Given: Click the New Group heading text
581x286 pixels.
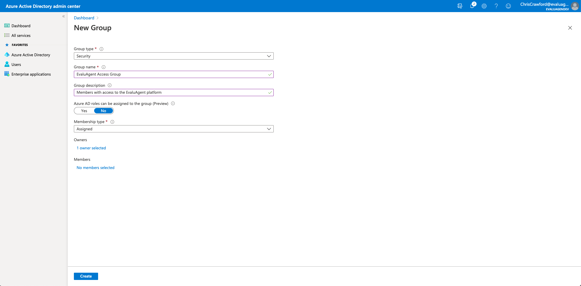Looking at the screenshot, I should tap(93, 28).
